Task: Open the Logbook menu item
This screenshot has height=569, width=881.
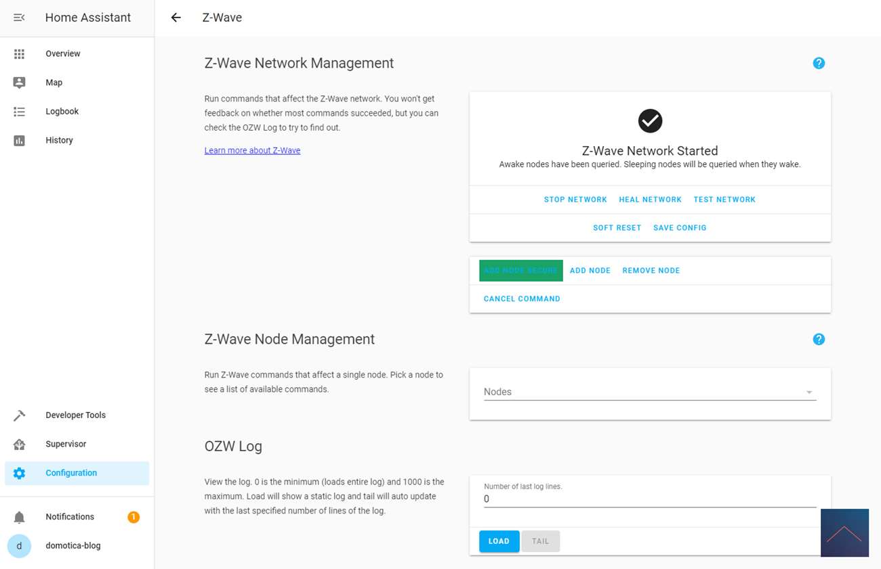Action: [62, 112]
